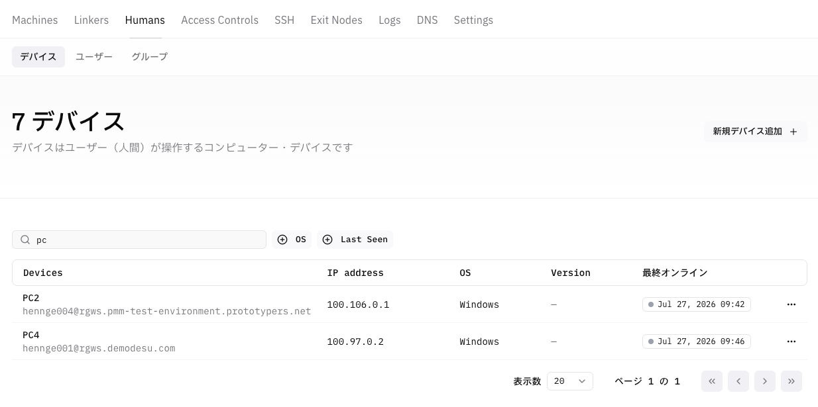The width and height of the screenshot is (818, 407).
Task: Open the Machines tab
Action: (35, 20)
